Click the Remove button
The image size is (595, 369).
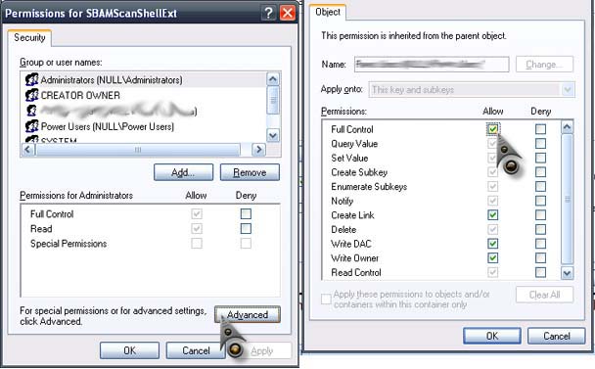250,172
